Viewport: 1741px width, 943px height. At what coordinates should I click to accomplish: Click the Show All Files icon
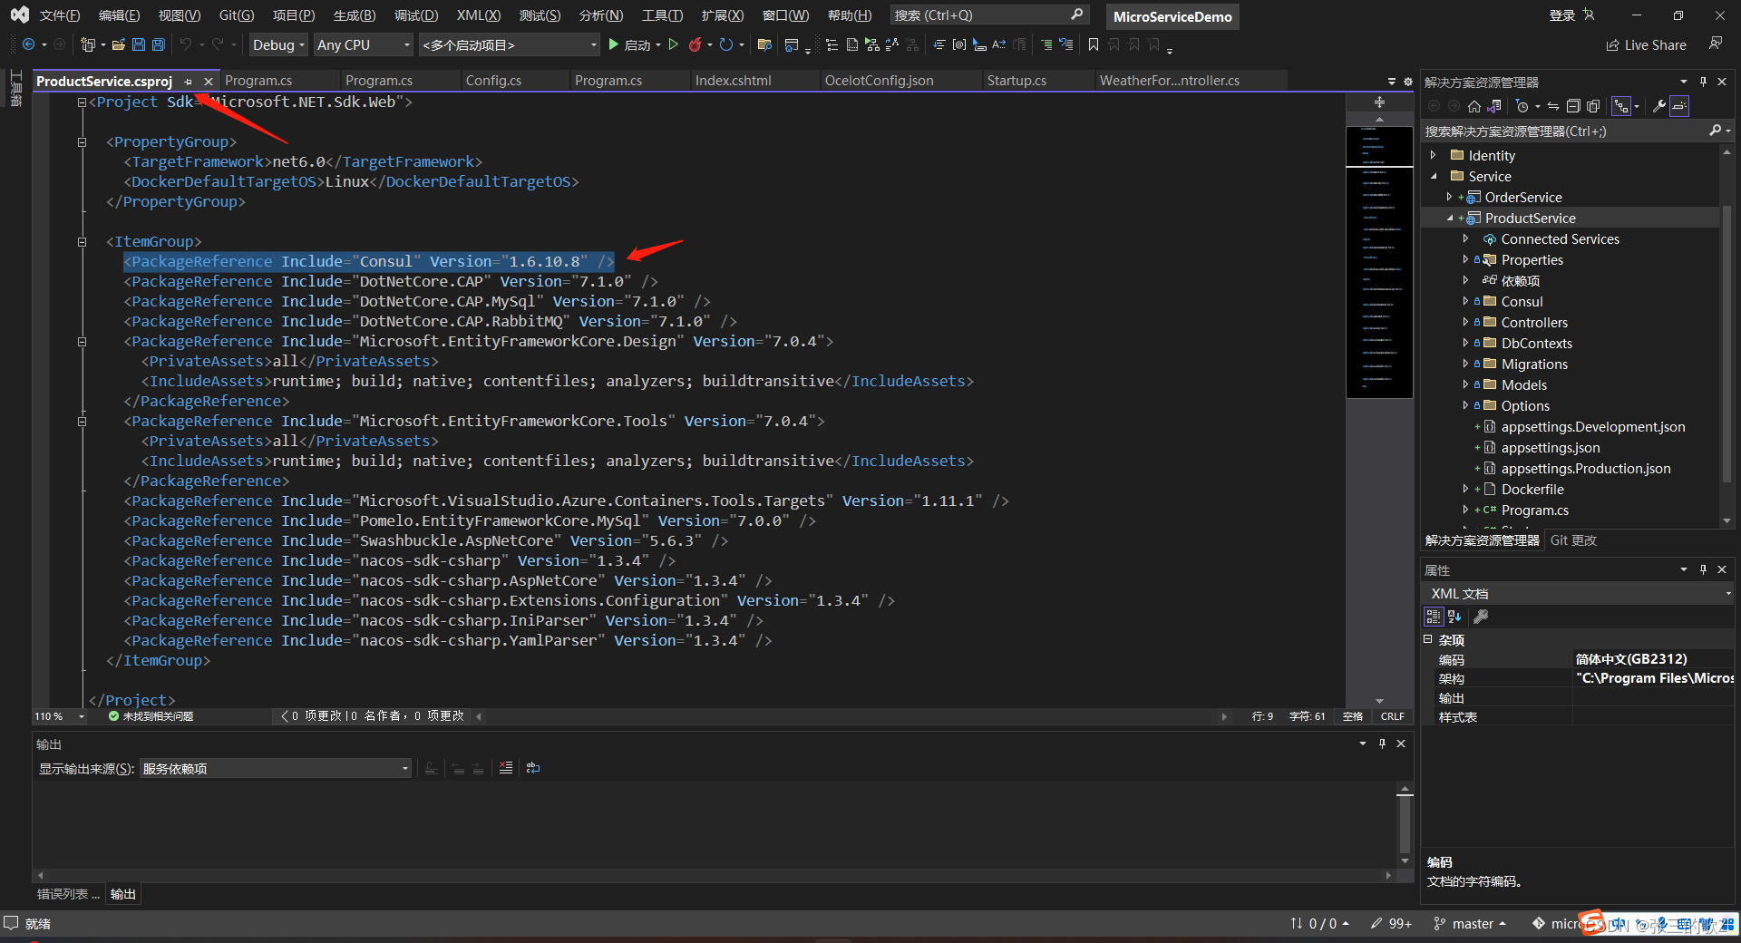(x=1593, y=106)
